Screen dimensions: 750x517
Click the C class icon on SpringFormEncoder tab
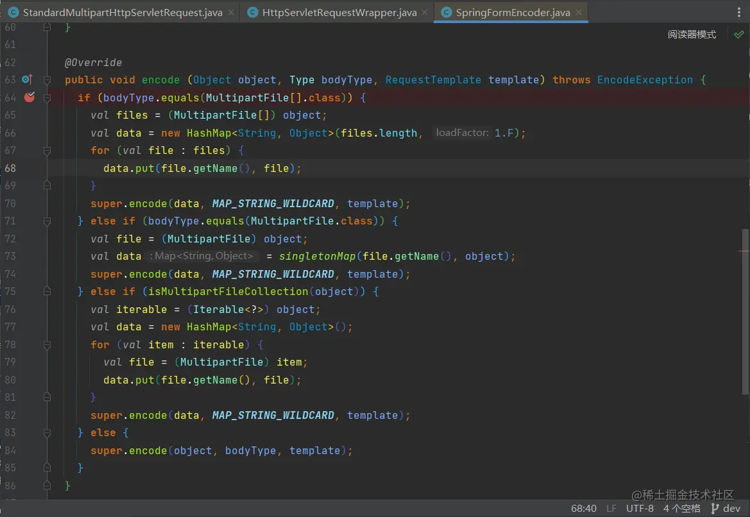(x=447, y=12)
